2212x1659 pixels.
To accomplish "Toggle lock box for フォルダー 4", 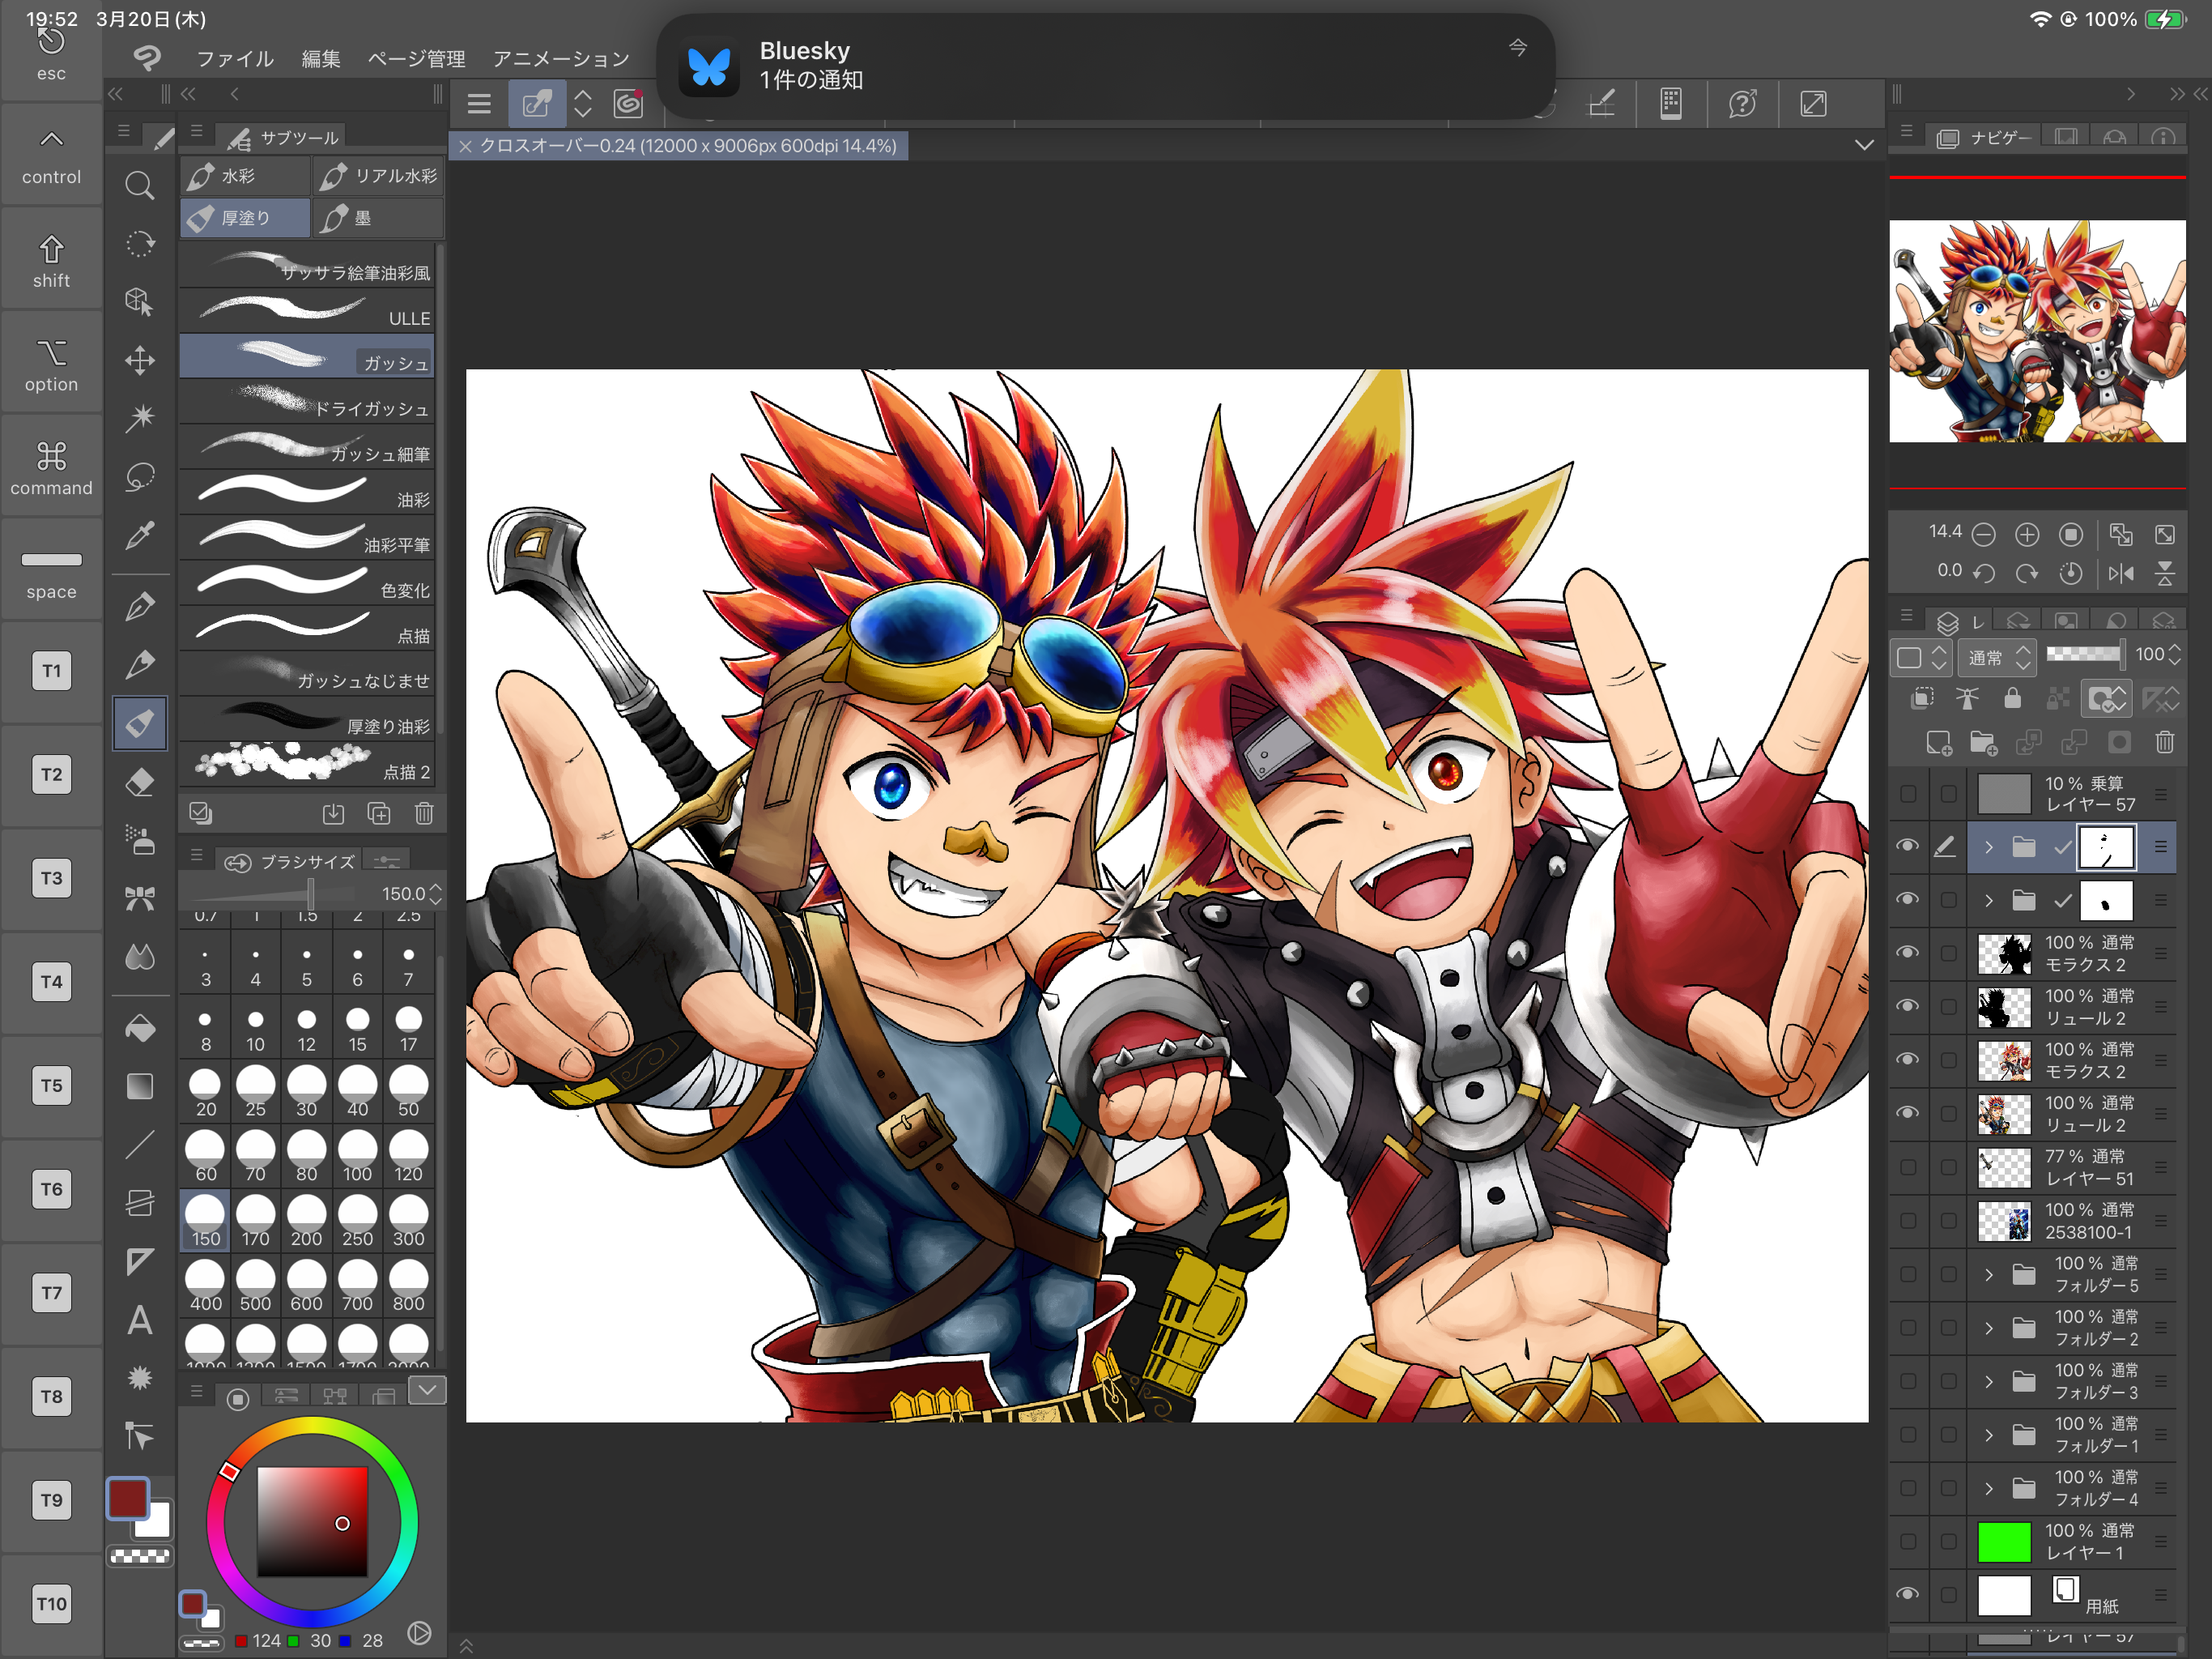I will [x=1948, y=1488].
